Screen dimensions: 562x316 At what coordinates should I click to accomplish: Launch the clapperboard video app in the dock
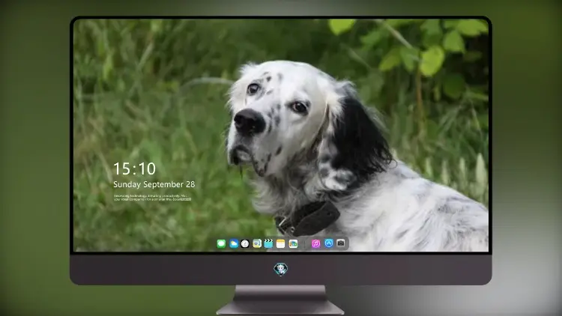pyautogui.click(x=268, y=244)
